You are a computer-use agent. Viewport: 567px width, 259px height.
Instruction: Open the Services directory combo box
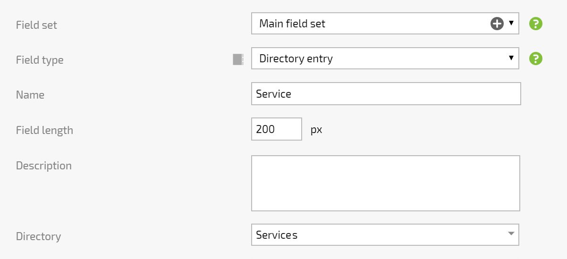tap(385, 235)
